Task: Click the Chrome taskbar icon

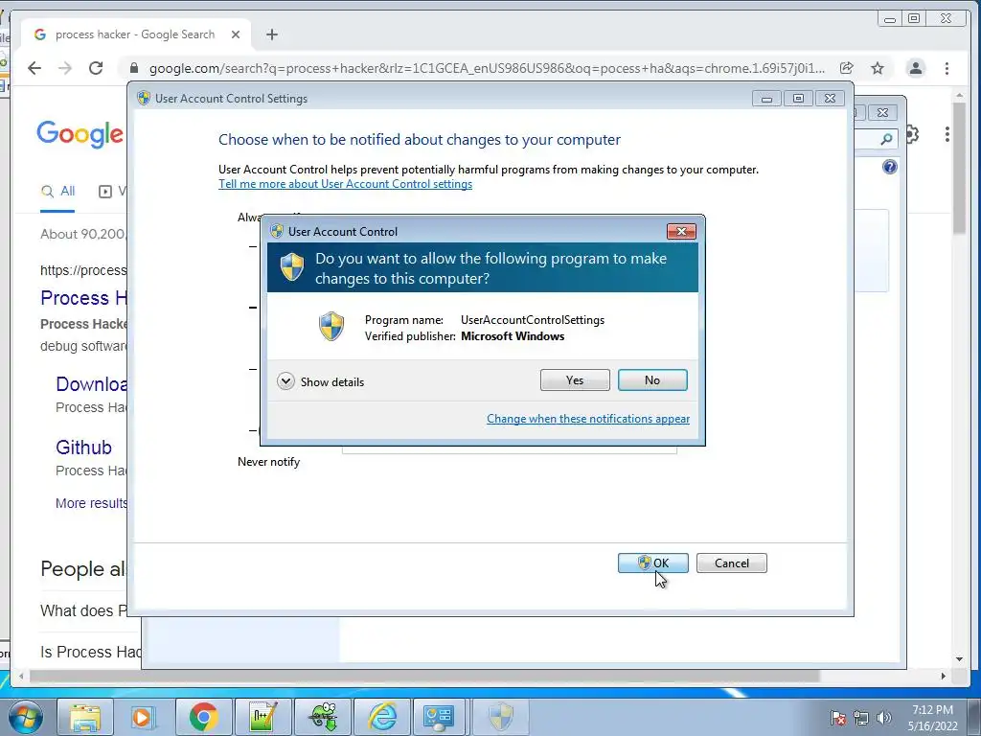Action: coord(203,717)
